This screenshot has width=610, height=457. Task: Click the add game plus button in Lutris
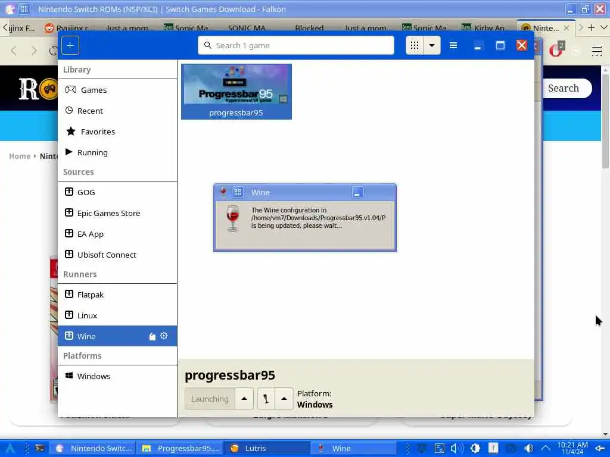70,45
